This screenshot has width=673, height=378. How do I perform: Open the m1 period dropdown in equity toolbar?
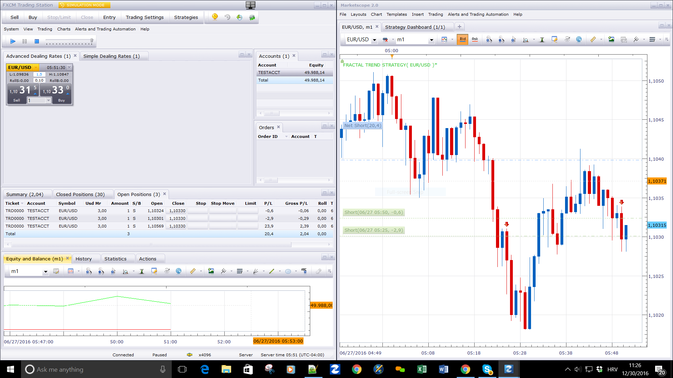[46, 272]
